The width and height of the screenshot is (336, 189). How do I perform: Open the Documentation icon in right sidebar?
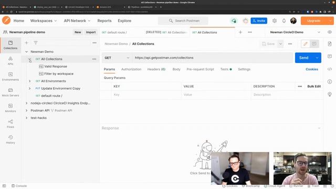pyautogui.click(x=330, y=44)
